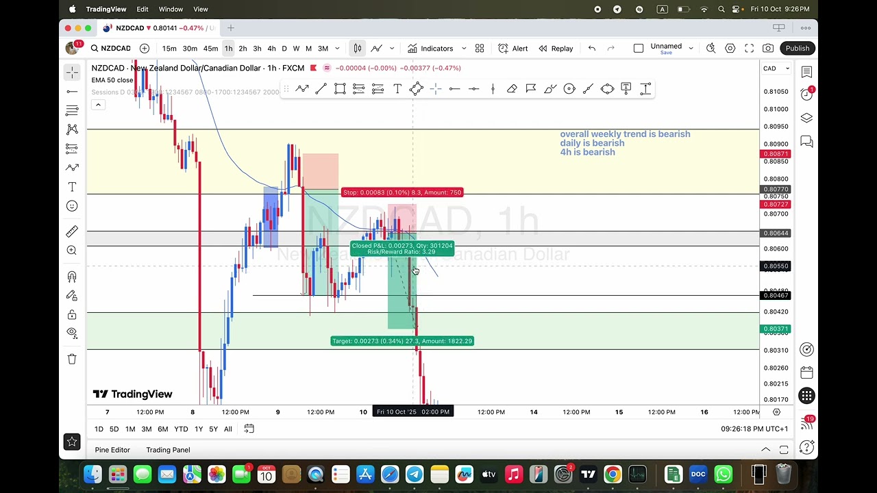Toggle magnet mode for drawings
Image resolution: width=877 pixels, height=493 pixels.
[x=72, y=277]
